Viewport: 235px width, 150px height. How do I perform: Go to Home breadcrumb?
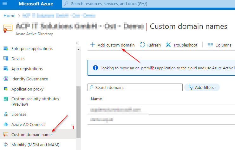(x=10, y=16)
